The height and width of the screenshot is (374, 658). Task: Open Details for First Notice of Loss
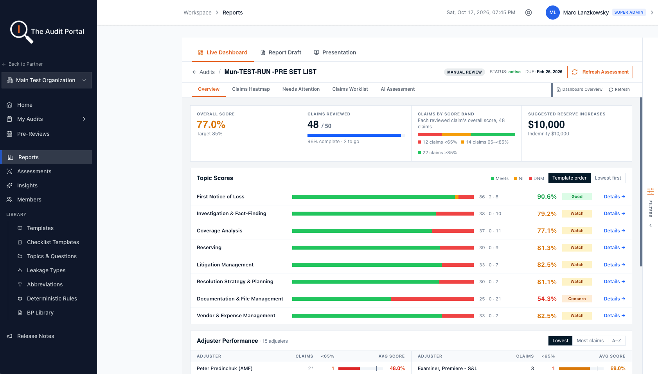[615, 197]
